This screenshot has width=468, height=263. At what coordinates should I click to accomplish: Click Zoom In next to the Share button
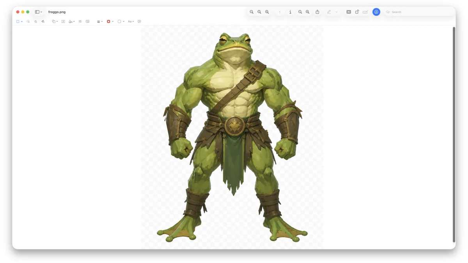coord(308,12)
